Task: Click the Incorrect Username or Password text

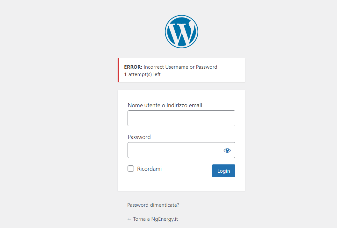Action: click(x=180, y=67)
